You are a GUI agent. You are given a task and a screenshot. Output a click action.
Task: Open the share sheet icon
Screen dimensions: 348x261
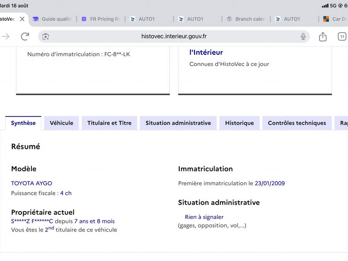coord(323,37)
